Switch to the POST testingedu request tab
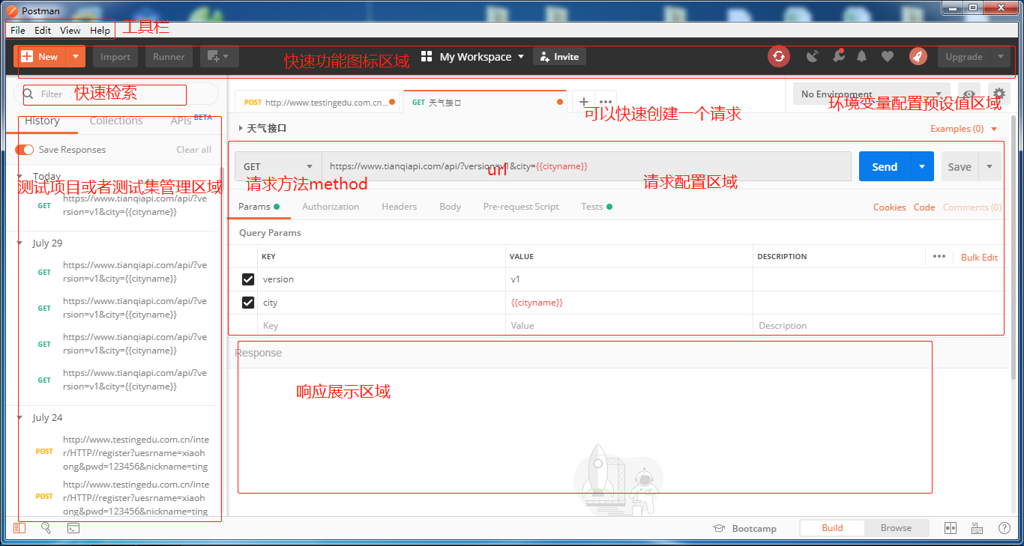The image size is (1024, 546). pyautogui.click(x=319, y=103)
